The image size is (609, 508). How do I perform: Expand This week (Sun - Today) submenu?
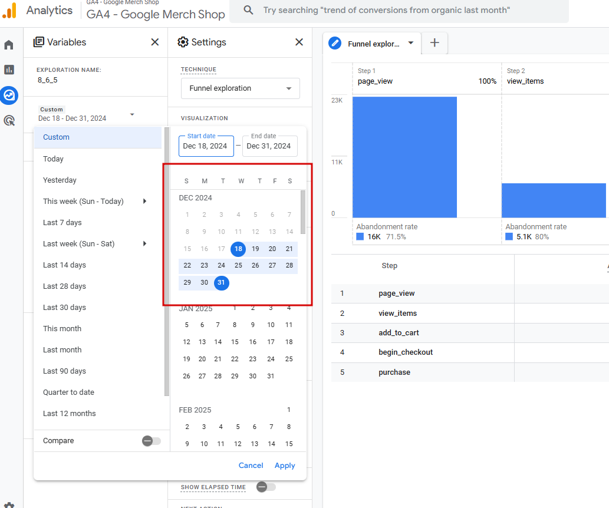point(144,201)
